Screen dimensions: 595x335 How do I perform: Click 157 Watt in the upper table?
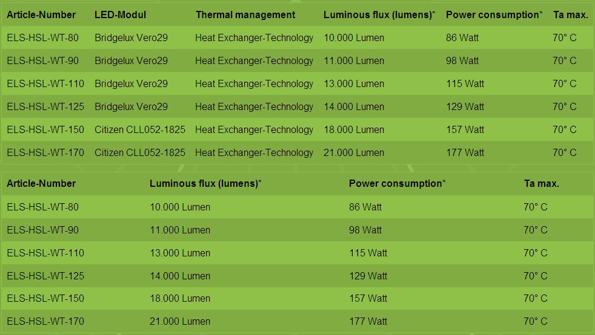(x=465, y=129)
